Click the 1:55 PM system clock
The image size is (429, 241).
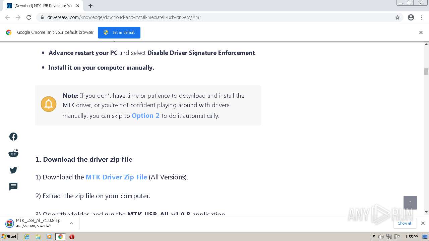412,237
